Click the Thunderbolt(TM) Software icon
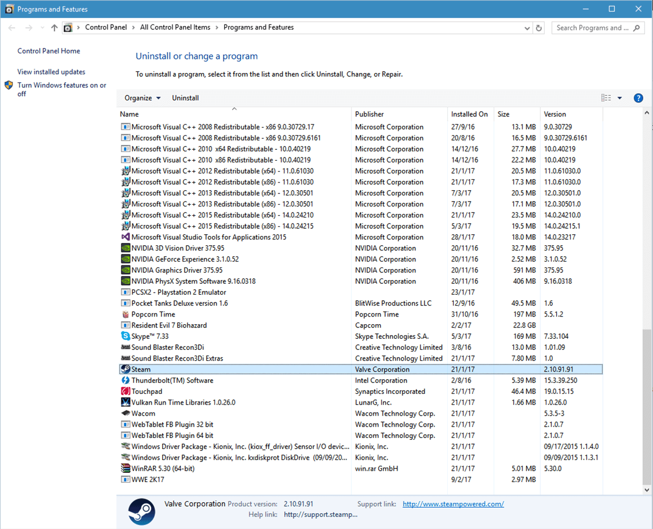Viewport: 653px width, 529px height. (126, 380)
